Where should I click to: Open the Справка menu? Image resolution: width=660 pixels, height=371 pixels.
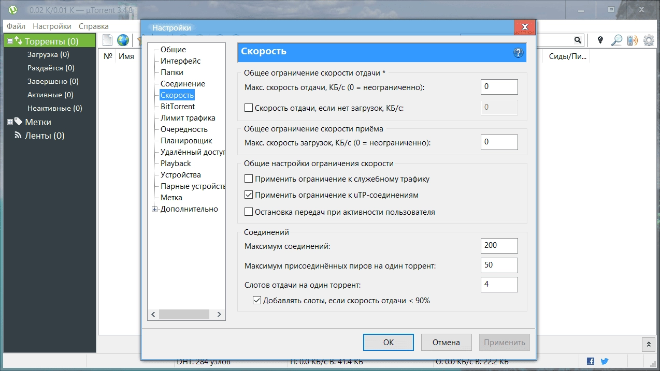click(x=93, y=25)
